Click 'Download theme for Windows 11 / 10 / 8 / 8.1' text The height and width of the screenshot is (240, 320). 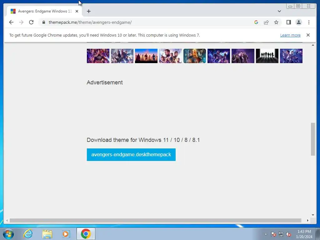(x=143, y=140)
